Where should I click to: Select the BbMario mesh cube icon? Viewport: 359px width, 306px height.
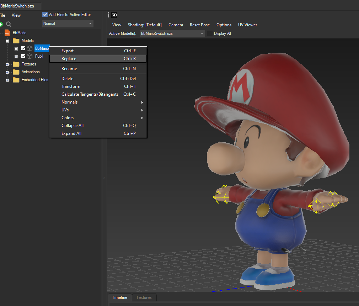click(x=29, y=48)
